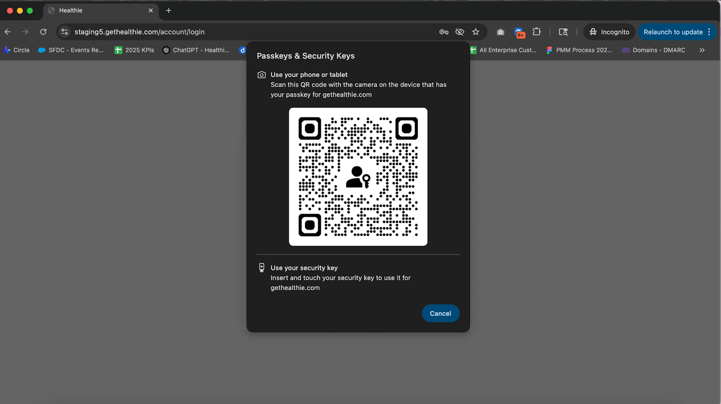The image size is (721, 404).
Task: Click the browser back arrow
Action: tap(8, 32)
